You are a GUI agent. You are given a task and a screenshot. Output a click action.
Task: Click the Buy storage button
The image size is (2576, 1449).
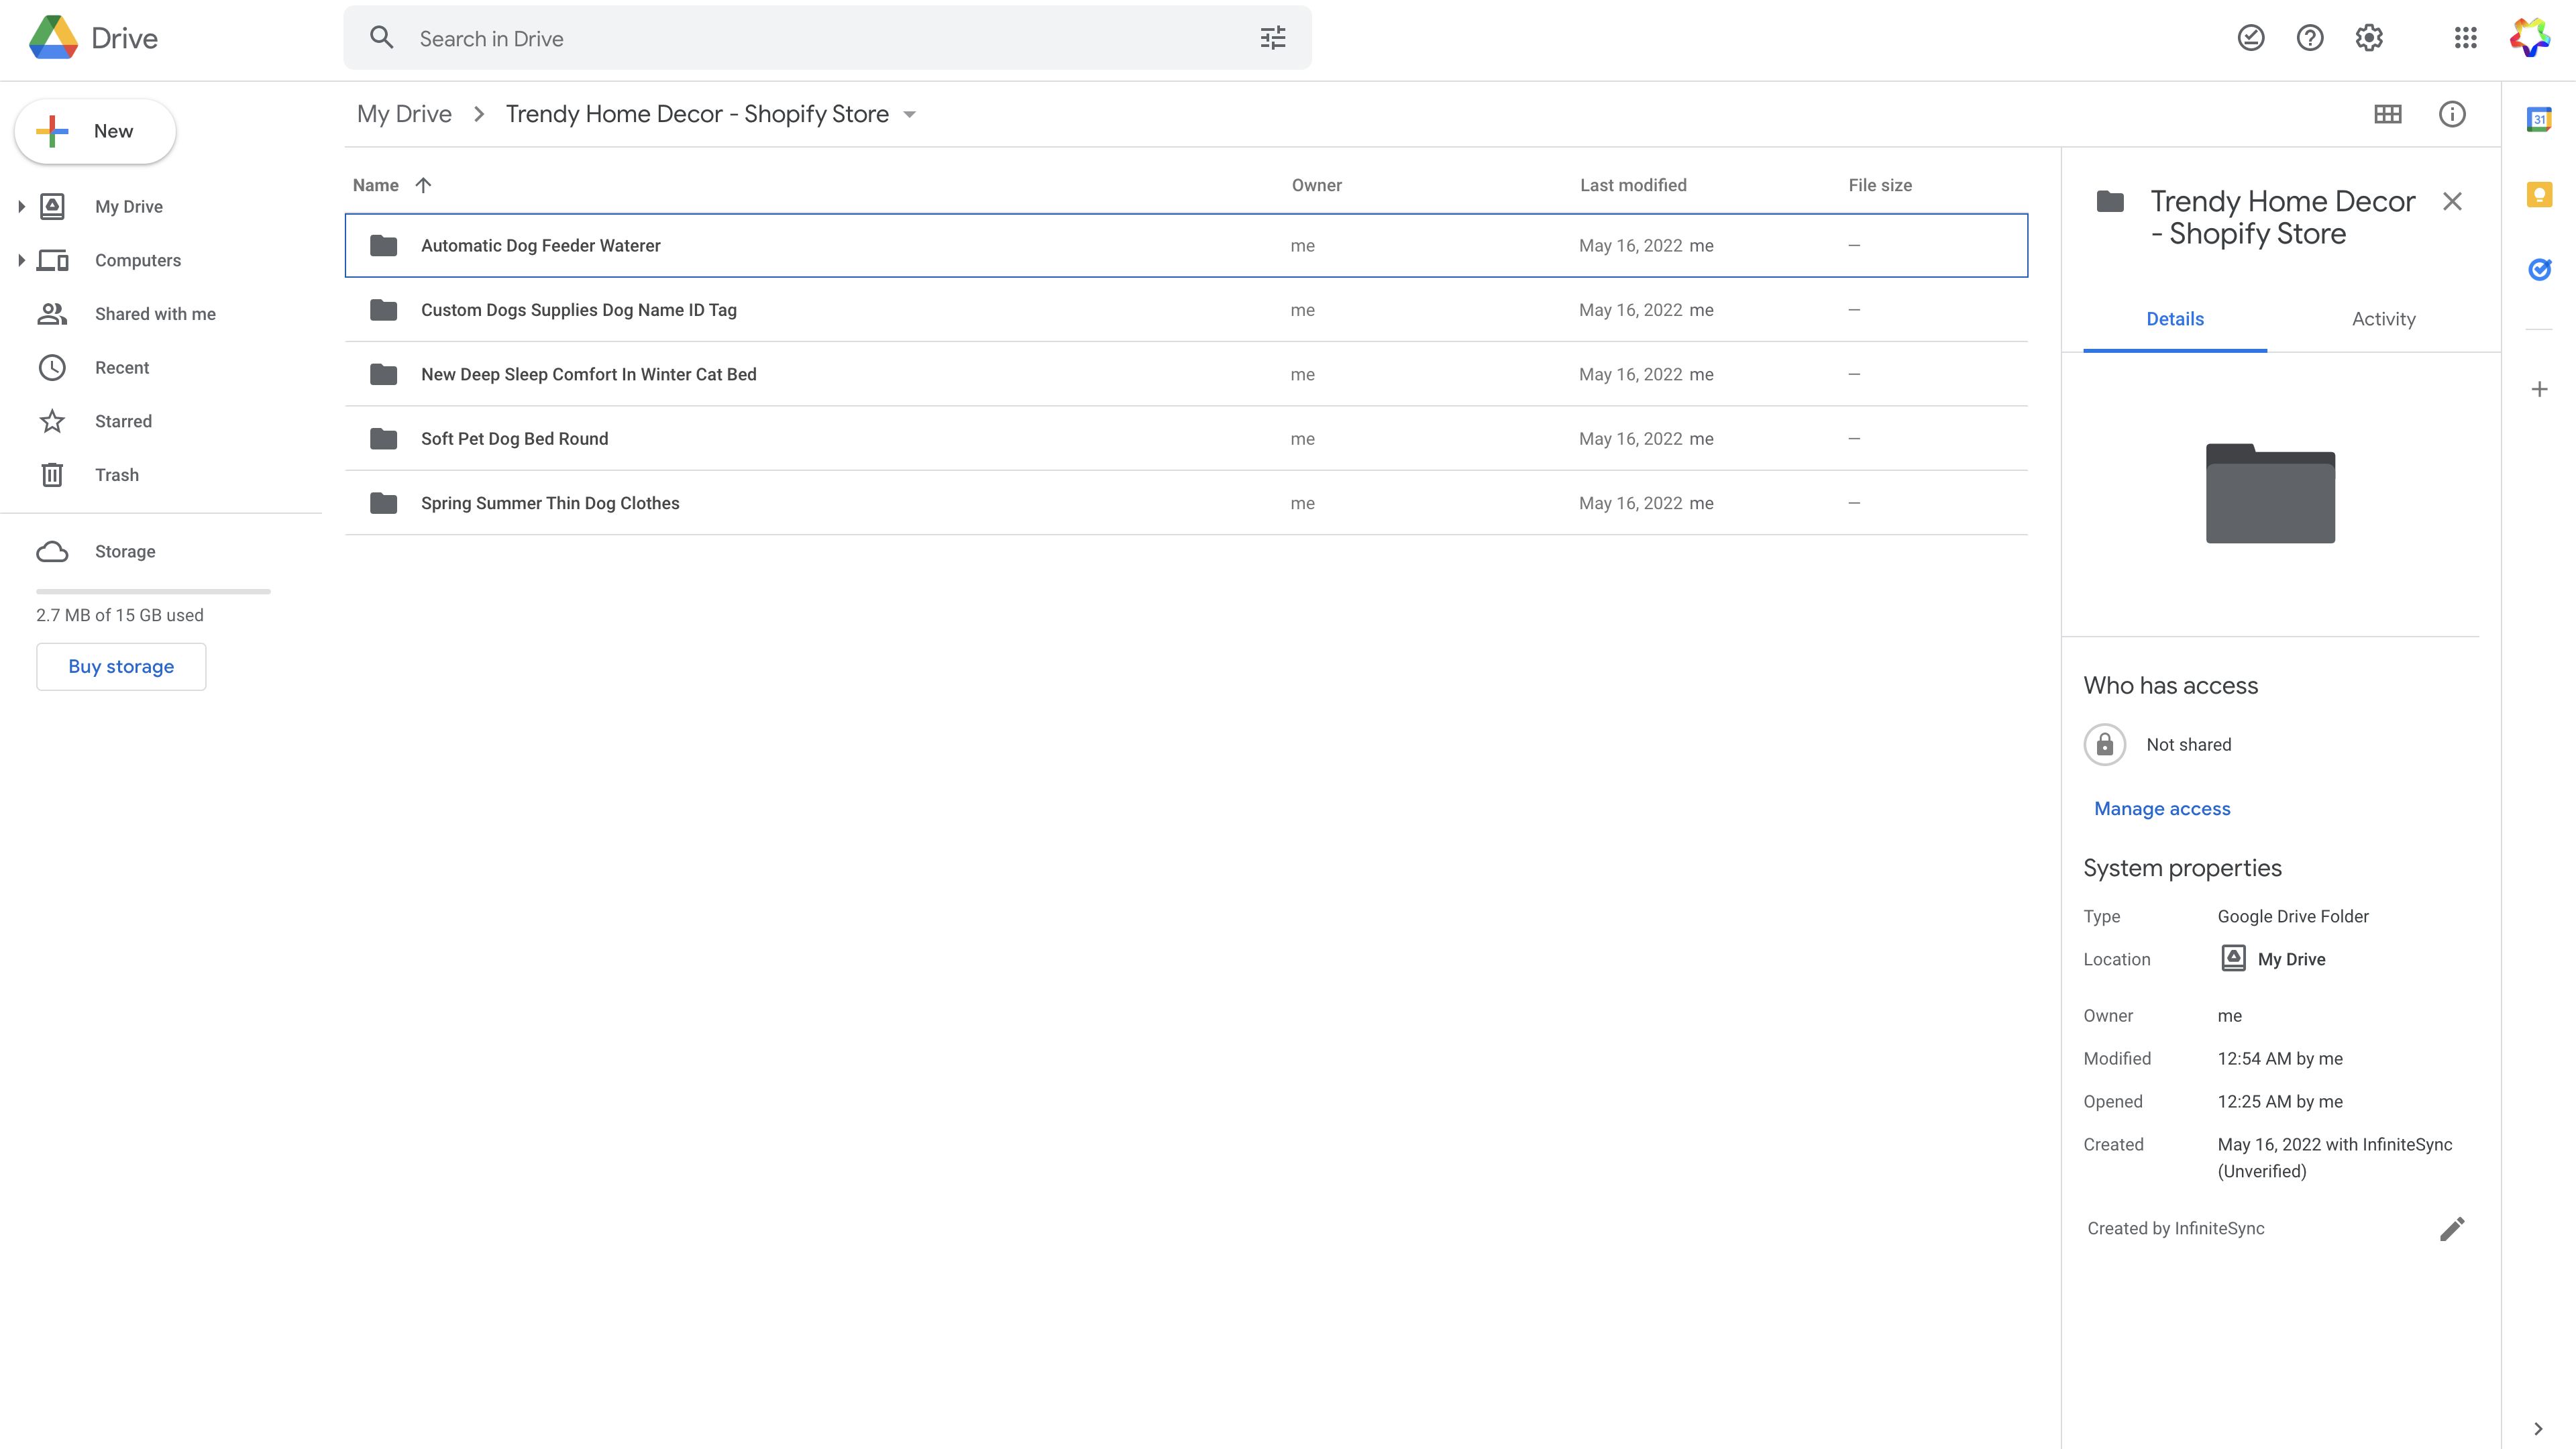pyautogui.click(x=121, y=666)
